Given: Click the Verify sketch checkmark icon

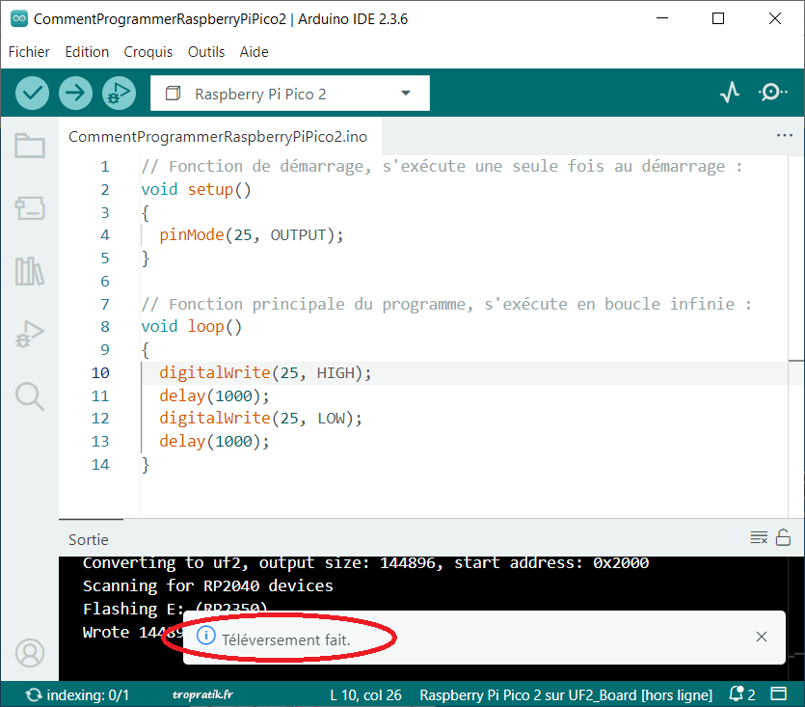Looking at the screenshot, I should click(31, 93).
